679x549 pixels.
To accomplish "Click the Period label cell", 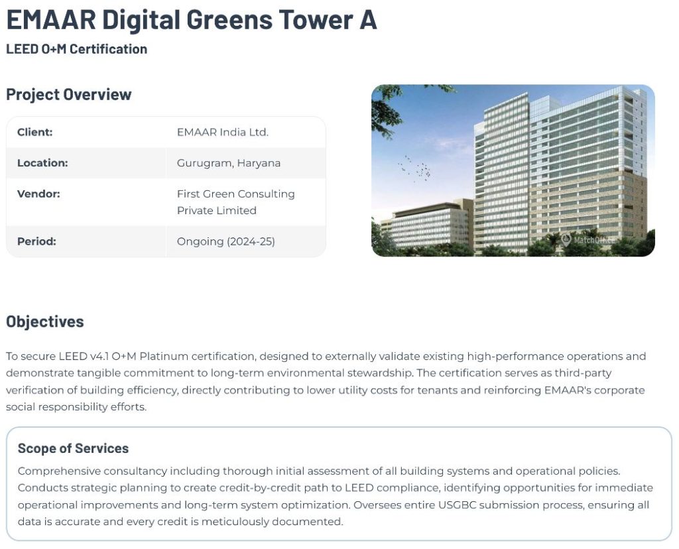I will pyautogui.click(x=36, y=241).
